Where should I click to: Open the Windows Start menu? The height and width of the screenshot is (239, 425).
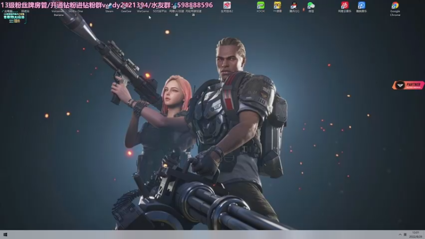coord(5,235)
